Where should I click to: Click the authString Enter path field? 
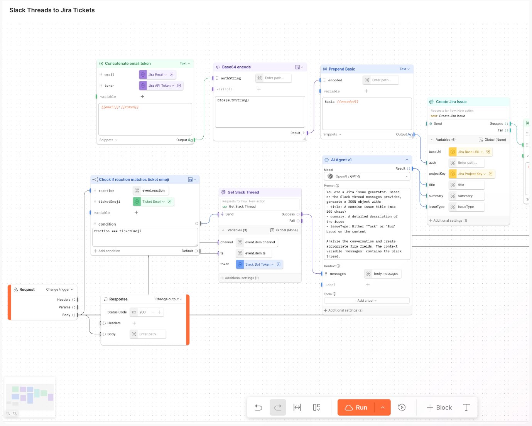coord(274,78)
